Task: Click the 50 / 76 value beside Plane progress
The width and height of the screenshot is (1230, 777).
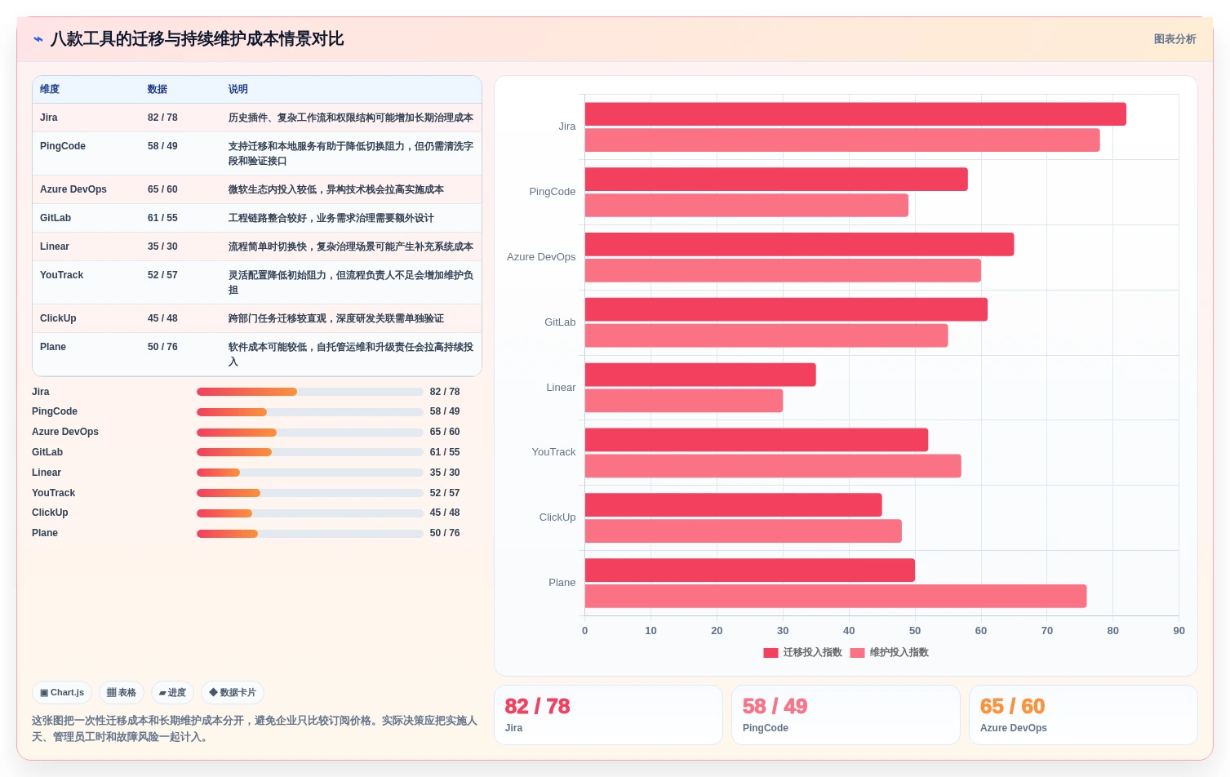Action: point(445,533)
